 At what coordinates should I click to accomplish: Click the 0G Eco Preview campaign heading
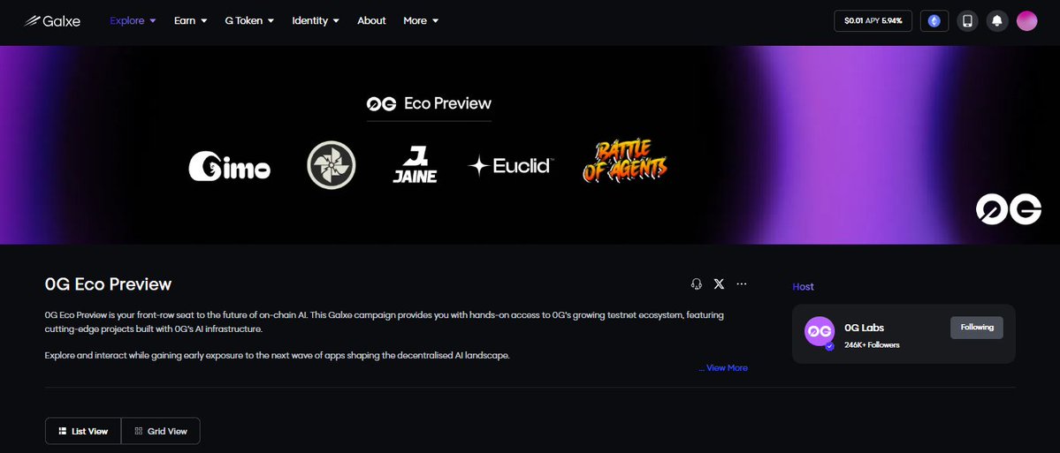108,284
